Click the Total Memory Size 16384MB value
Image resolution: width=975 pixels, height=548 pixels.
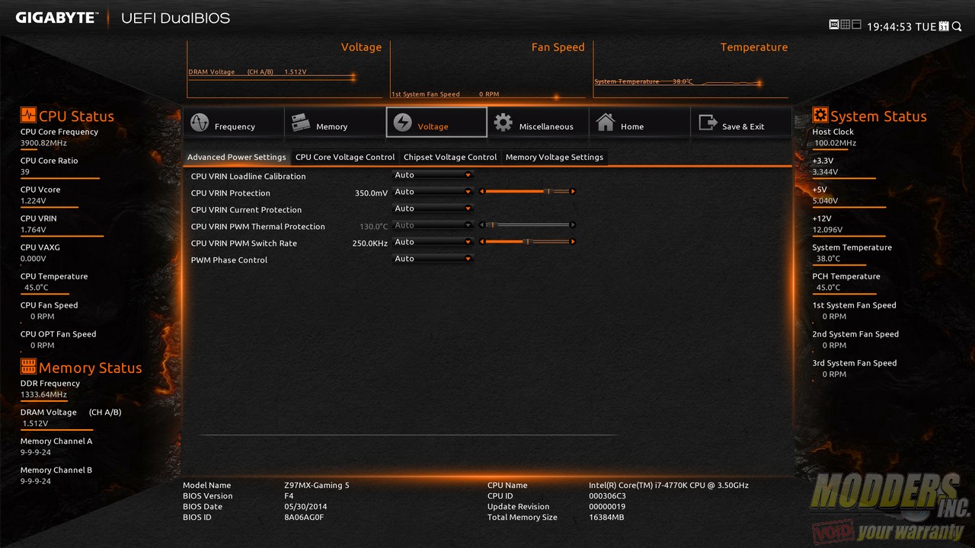point(606,518)
